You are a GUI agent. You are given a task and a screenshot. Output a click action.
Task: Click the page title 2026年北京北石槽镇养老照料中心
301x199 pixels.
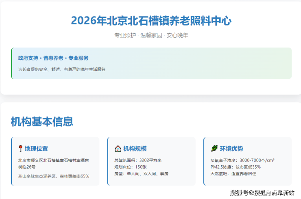(x=151, y=21)
